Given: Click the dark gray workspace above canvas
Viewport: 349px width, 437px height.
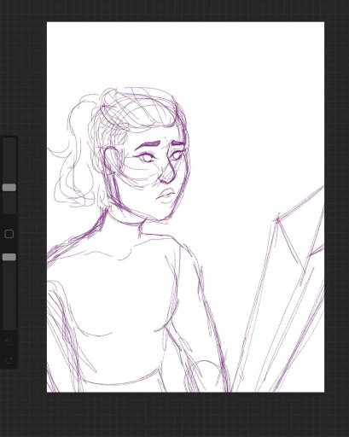Looking at the screenshot, I should tap(185, 11).
